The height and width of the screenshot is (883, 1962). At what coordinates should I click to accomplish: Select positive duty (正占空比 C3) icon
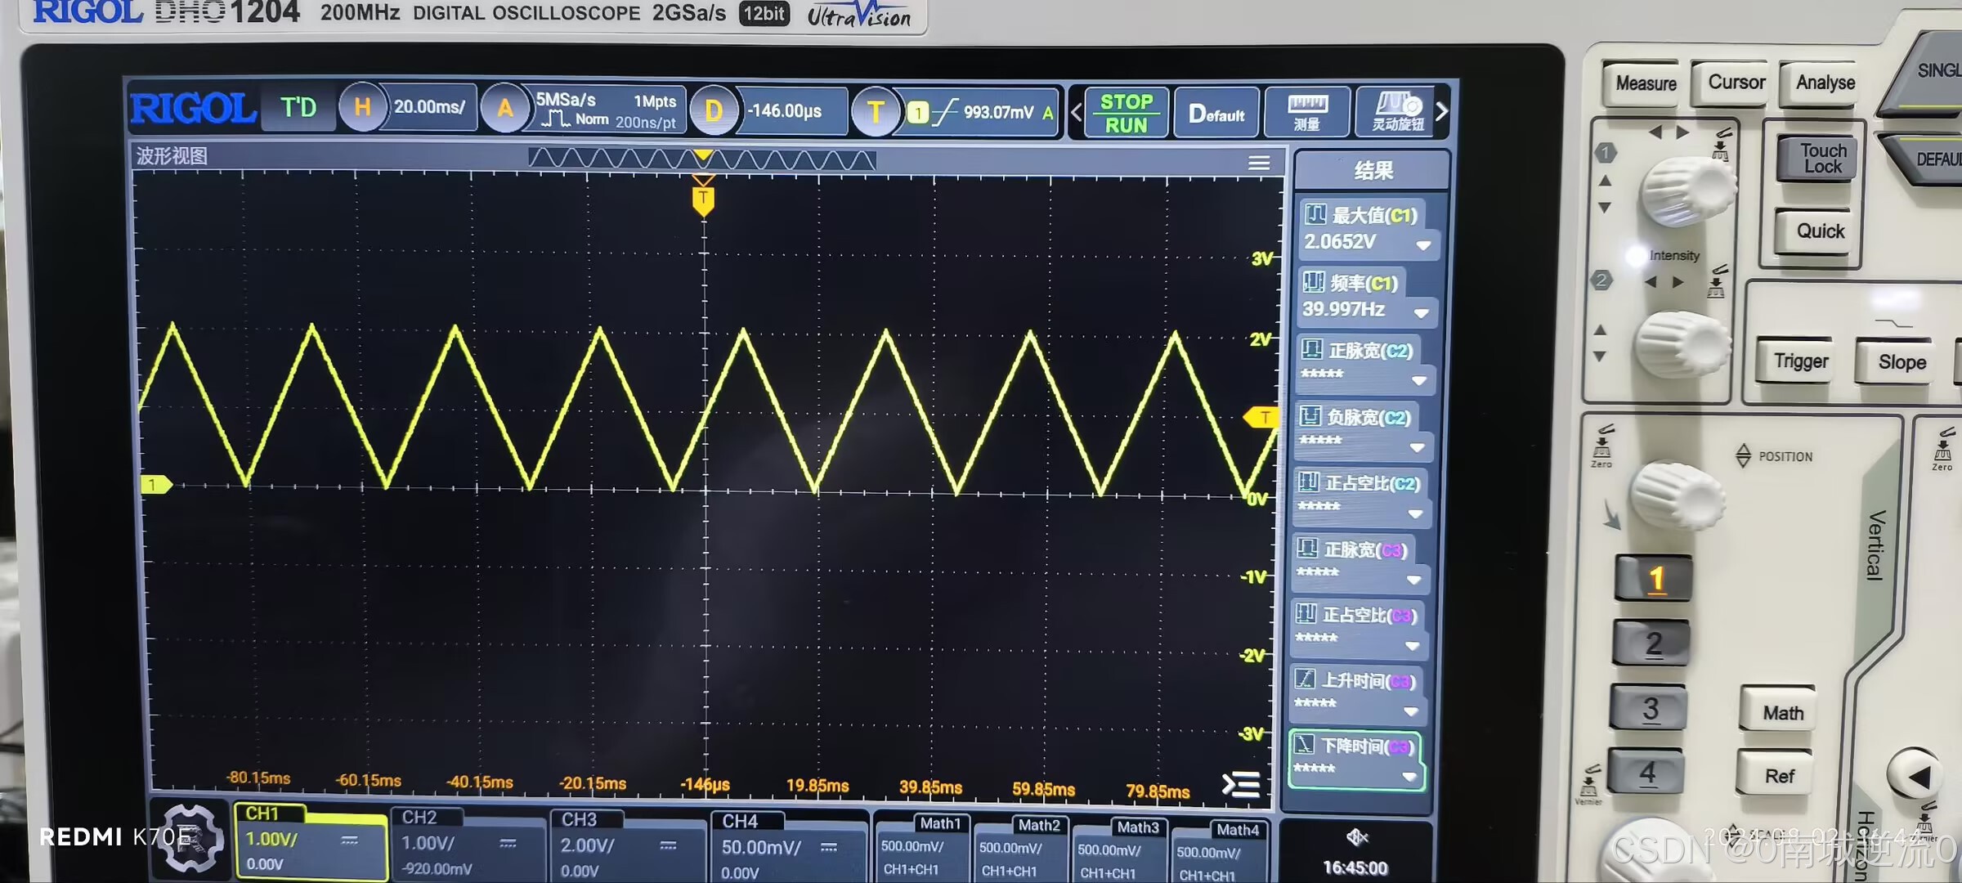point(1306,614)
